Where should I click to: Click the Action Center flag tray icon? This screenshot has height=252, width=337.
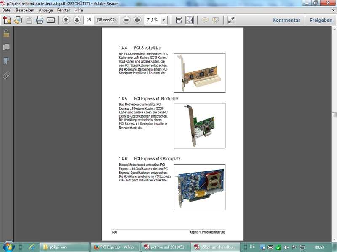pos(294,247)
